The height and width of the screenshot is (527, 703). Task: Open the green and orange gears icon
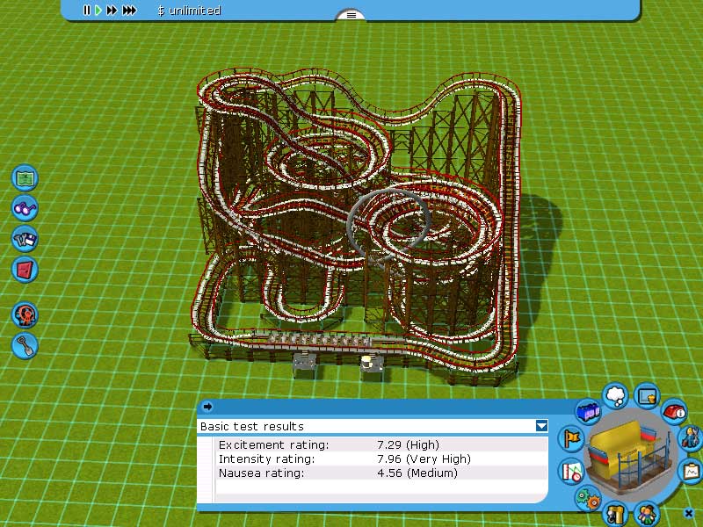point(588,498)
